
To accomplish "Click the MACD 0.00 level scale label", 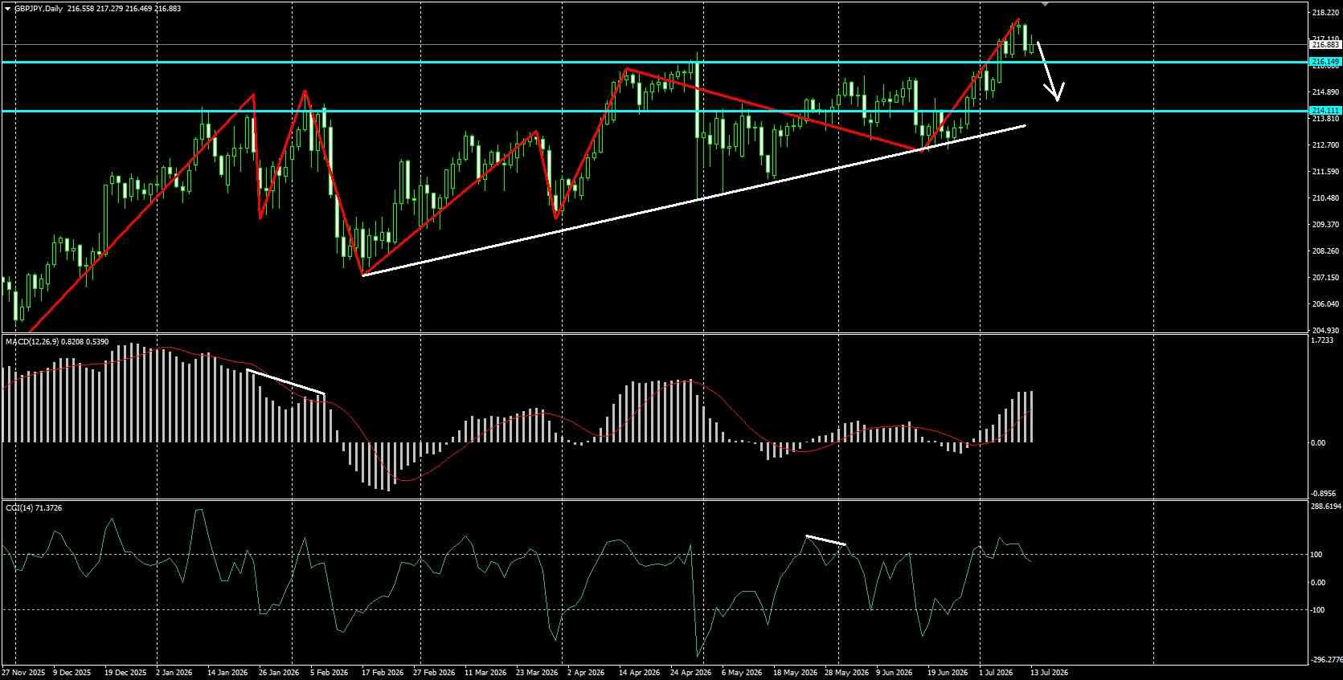I will pyautogui.click(x=1319, y=443).
